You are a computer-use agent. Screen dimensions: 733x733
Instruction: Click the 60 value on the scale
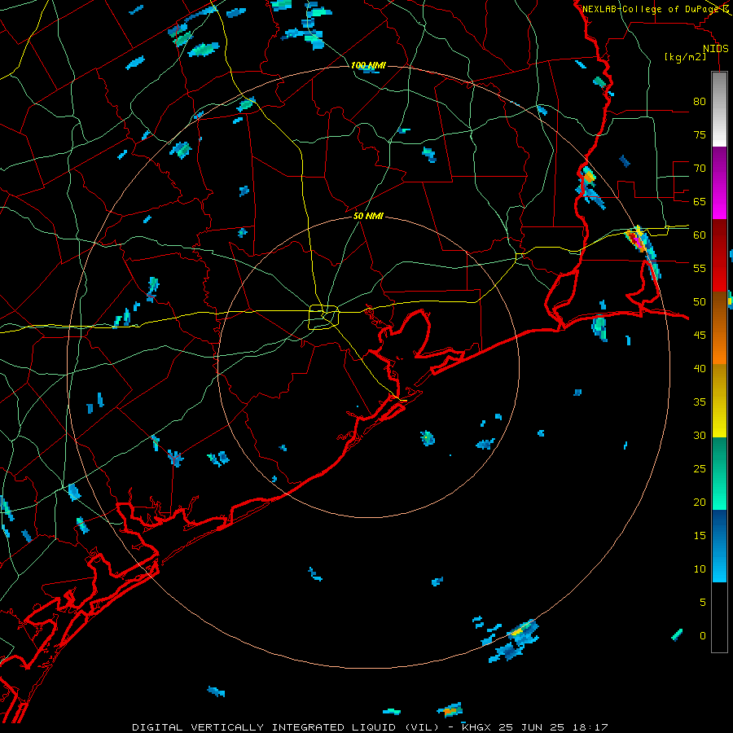pyautogui.click(x=700, y=235)
